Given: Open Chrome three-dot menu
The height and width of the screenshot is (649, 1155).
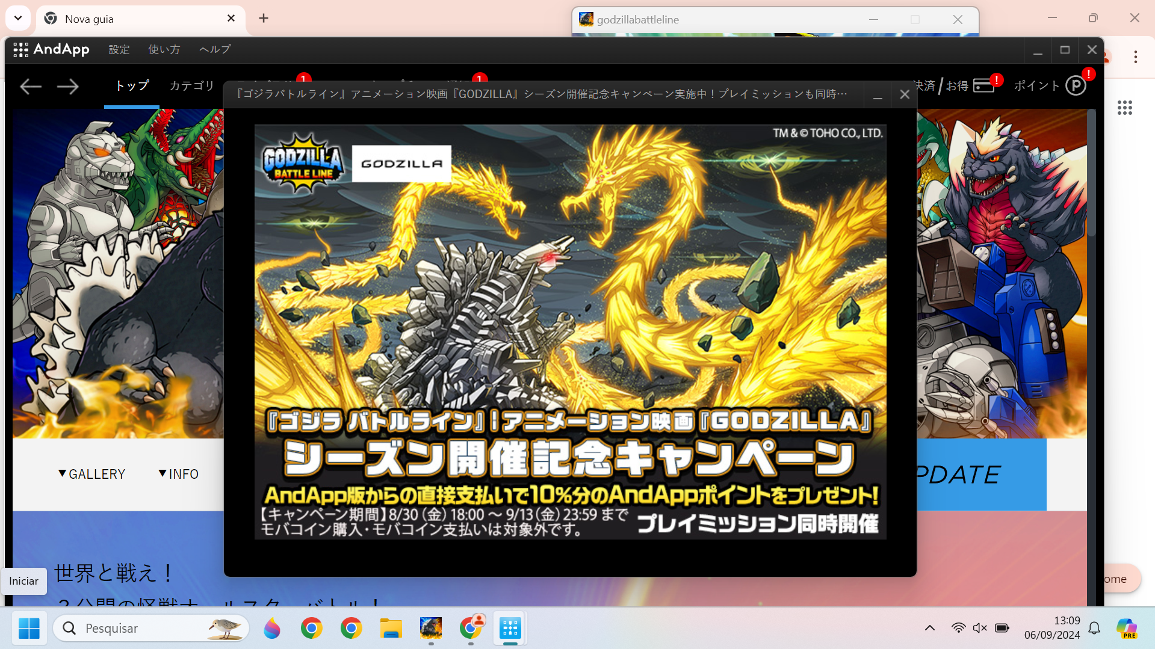Looking at the screenshot, I should pos(1135,57).
